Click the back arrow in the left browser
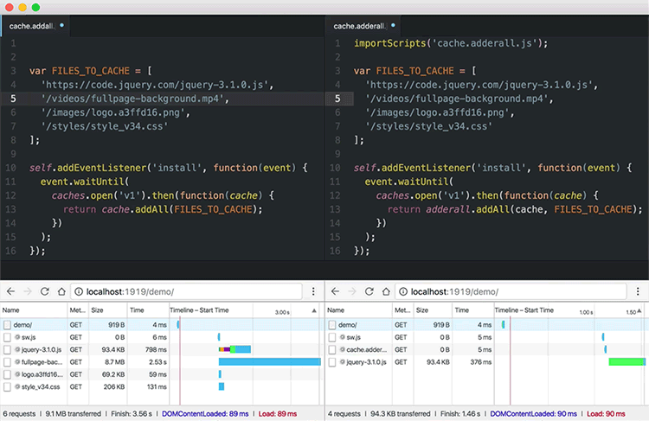The height and width of the screenshot is (421, 649). tap(9, 292)
